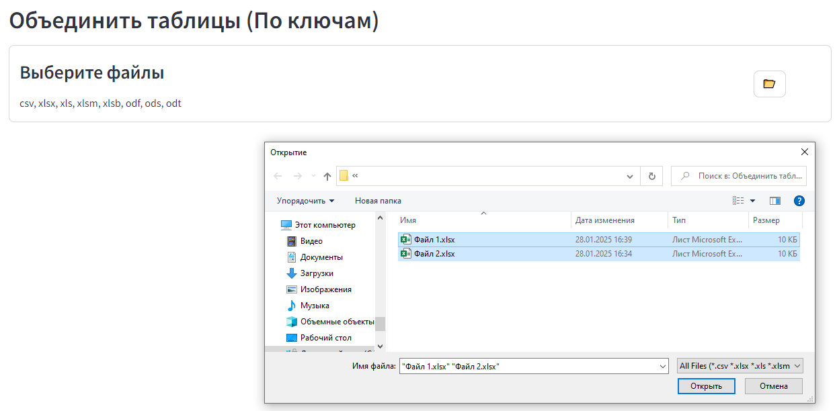Select the Excel icon of Файл 2.xlsx
The width and height of the screenshot is (837, 411).
(406, 254)
